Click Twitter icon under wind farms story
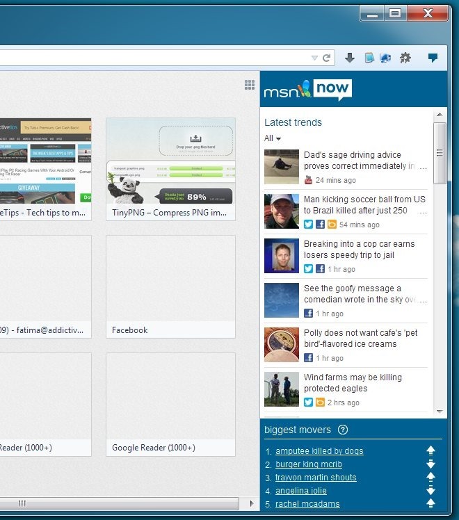This screenshot has width=459, height=520. click(x=308, y=402)
